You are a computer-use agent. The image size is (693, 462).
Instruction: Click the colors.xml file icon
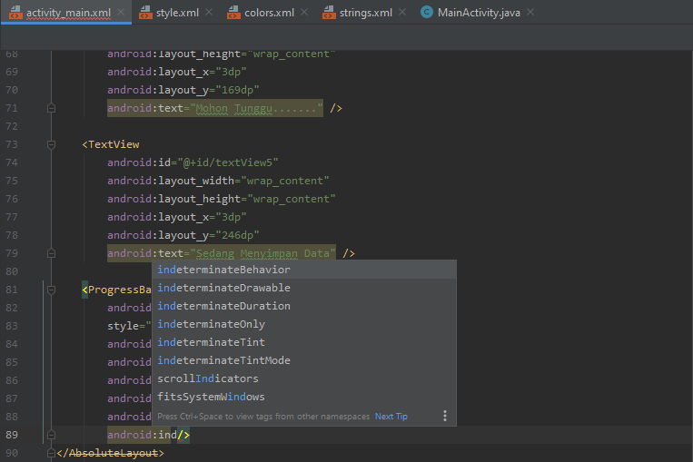[x=233, y=13]
